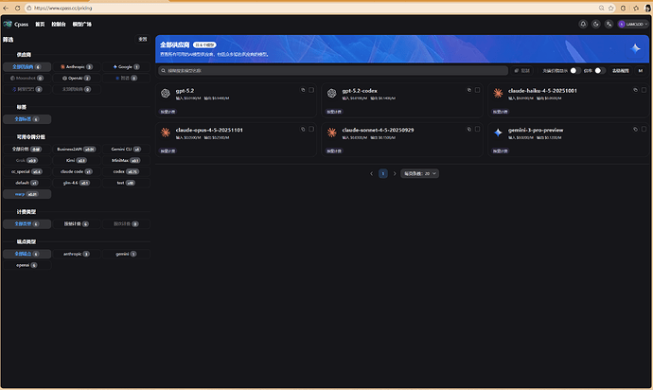Image resolution: width=653 pixels, height=390 pixels.
Task: Select the Google provider filter
Action: (x=126, y=66)
